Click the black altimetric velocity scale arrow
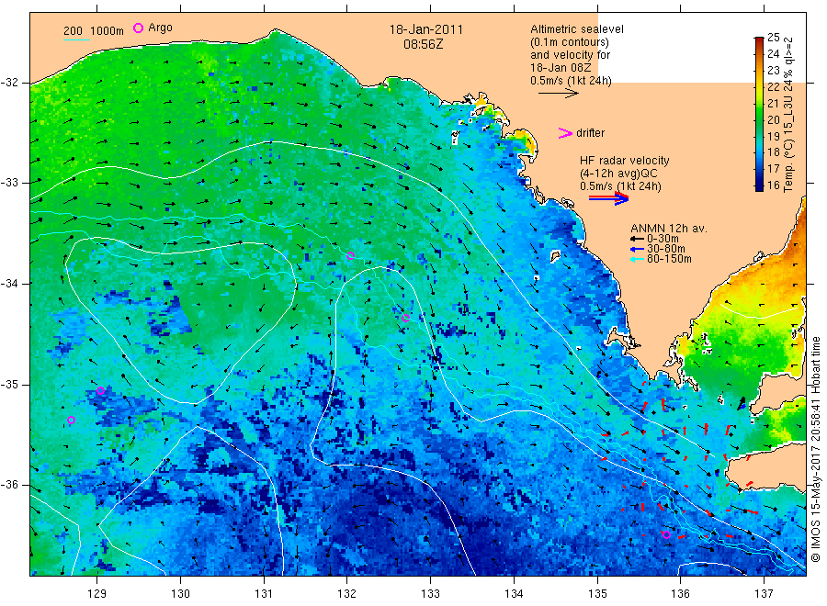The width and height of the screenshot is (827, 606). click(559, 94)
